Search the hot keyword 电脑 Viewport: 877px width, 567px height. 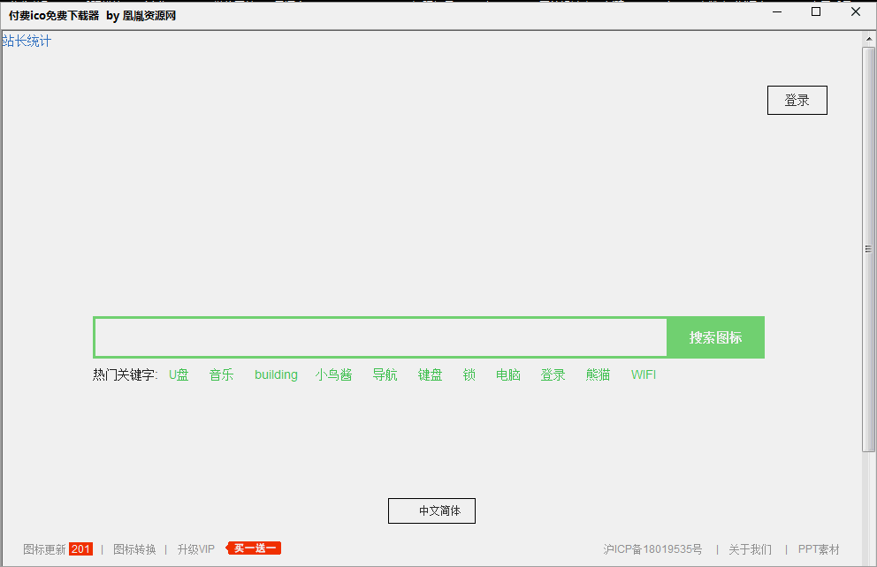click(507, 374)
